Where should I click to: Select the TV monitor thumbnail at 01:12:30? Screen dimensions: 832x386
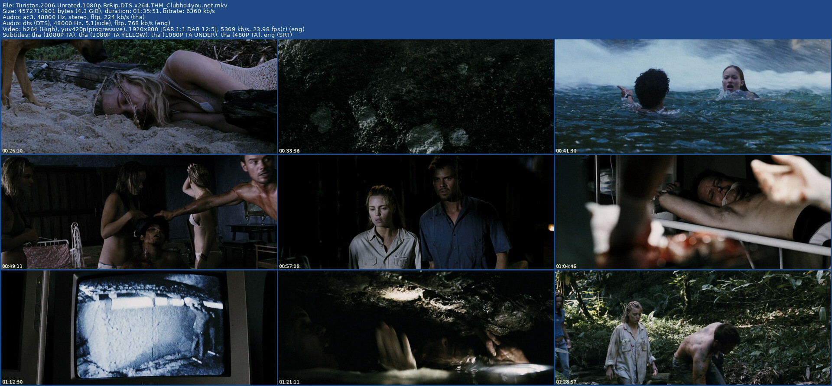(139, 328)
